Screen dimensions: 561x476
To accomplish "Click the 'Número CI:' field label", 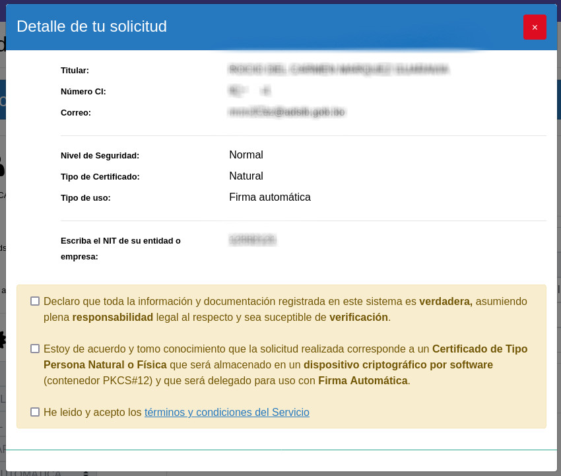I will pyautogui.click(x=83, y=92).
